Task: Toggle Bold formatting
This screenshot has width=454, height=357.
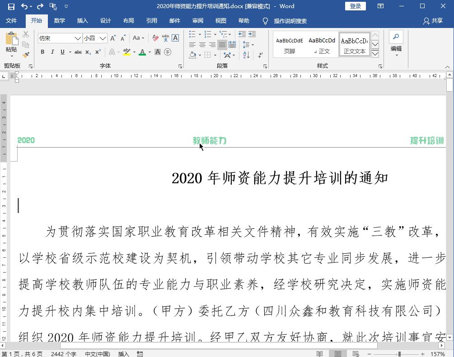Action: pos(42,52)
